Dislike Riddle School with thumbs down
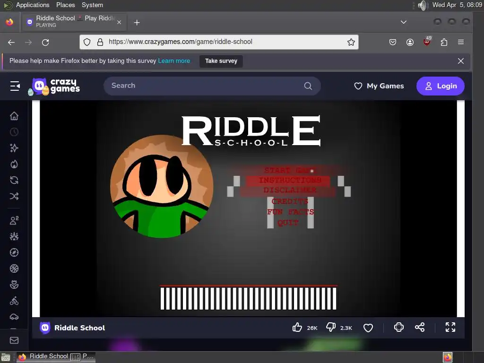Screen dimensions: 484x363 331,328
